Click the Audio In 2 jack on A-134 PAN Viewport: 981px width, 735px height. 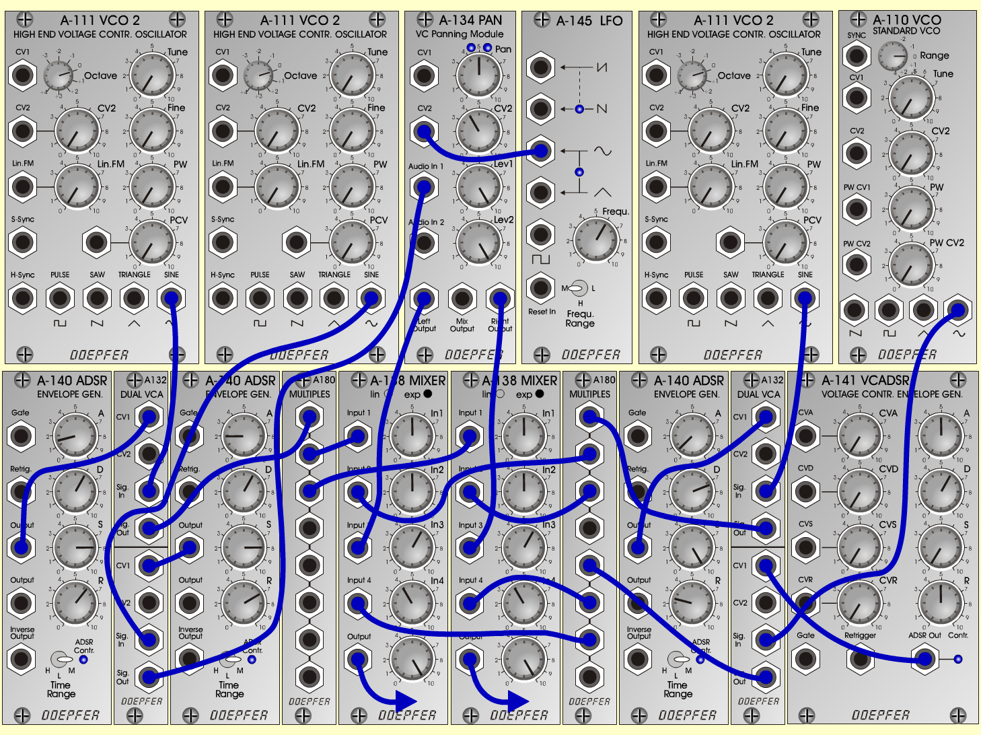(424, 242)
